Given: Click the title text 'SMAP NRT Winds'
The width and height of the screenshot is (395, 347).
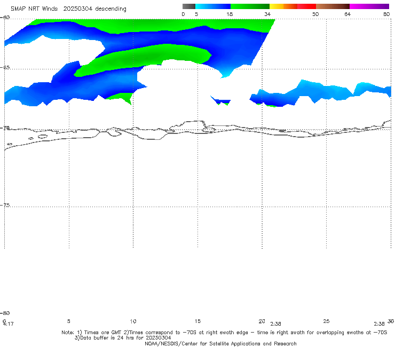Looking at the screenshot, I should (x=34, y=9).
